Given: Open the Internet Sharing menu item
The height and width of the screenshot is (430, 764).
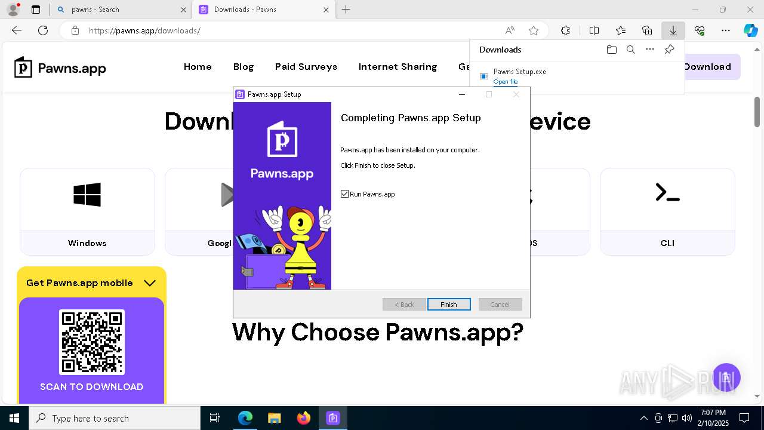Looking at the screenshot, I should pos(398,67).
